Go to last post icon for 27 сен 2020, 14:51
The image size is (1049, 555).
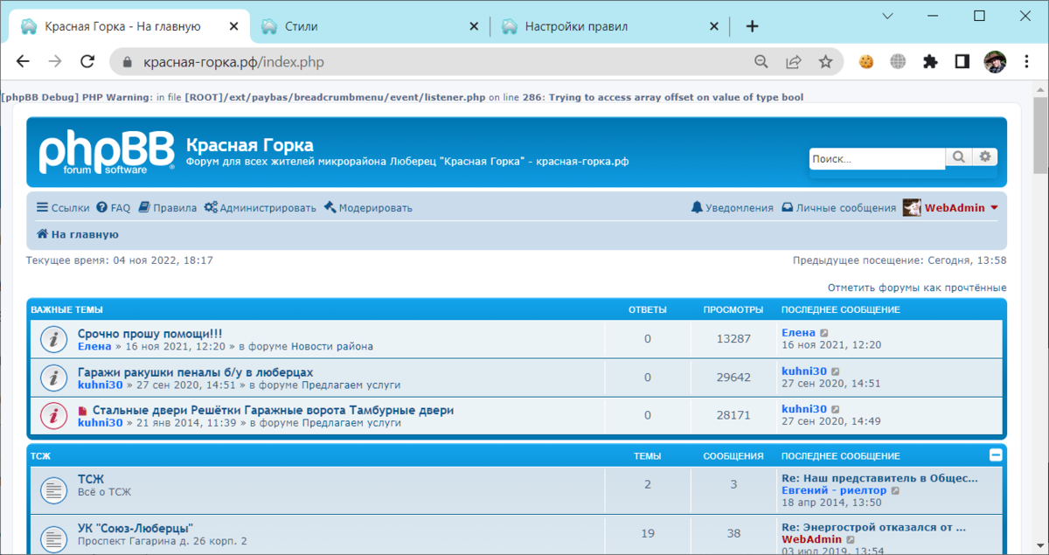(836, 371)
